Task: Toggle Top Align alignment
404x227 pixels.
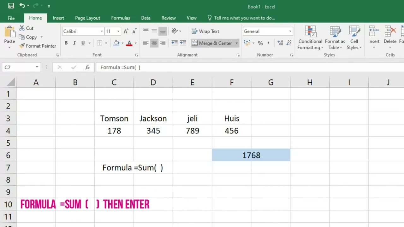Action: pos(146,31)
